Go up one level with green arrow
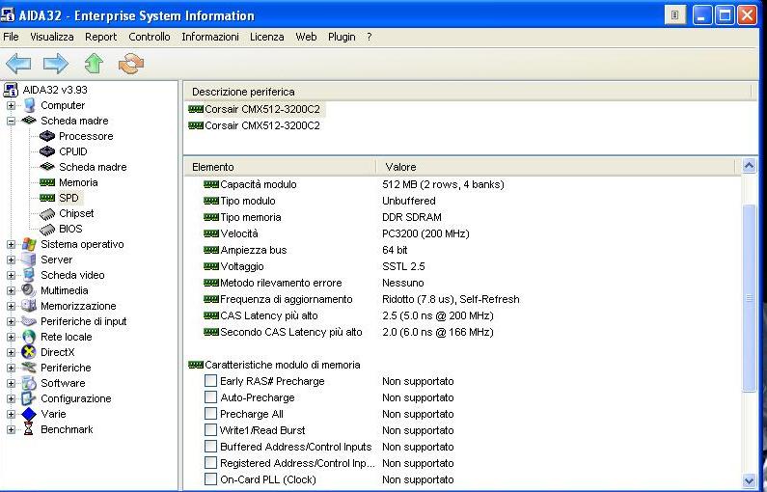 click(x=94, y=64)
